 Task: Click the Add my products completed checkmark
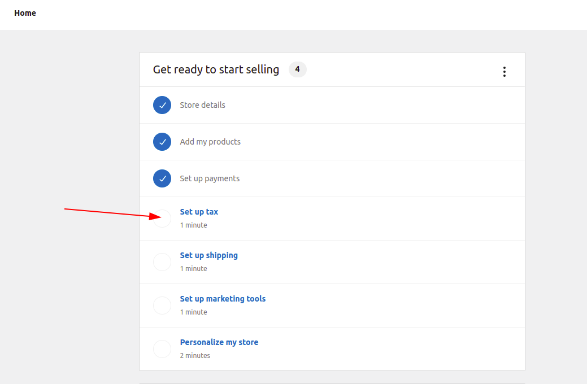point(162,142)
